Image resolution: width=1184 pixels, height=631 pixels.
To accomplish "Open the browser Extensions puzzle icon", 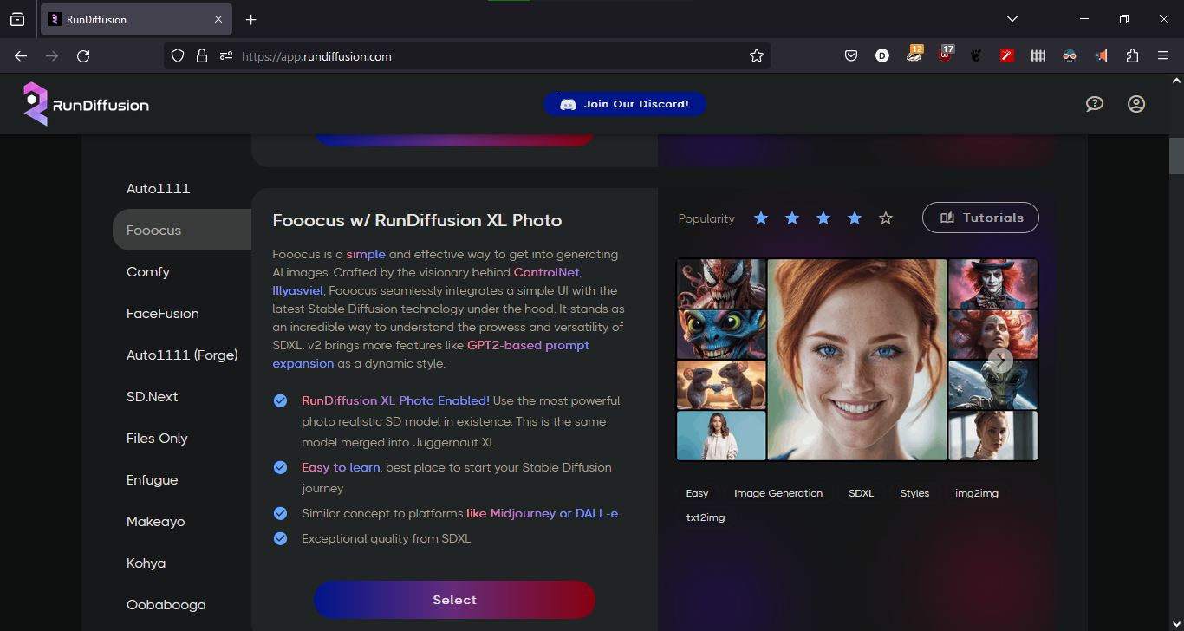I will pyautogui.click(x=1132, y=56).
